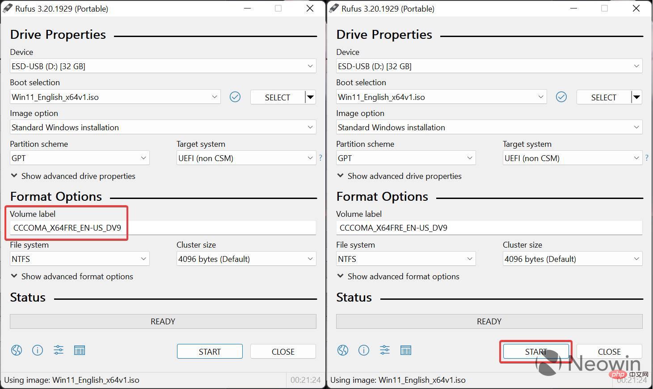Open About info icon in left Rufus window
The height and width of the screenshot is (389, 653).
[38, 350]
